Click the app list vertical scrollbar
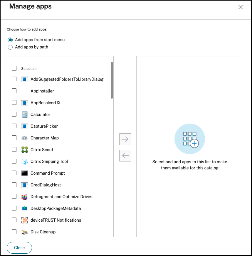Viewport: 252px width, 256px height. (x=112, y=80)
